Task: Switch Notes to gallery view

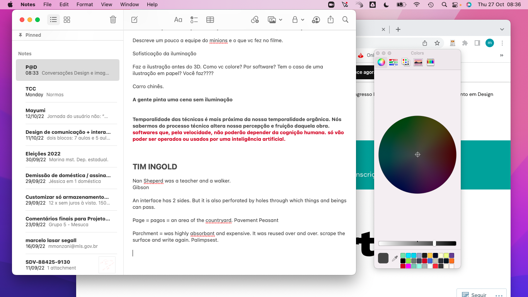Action: click(67, 20)
